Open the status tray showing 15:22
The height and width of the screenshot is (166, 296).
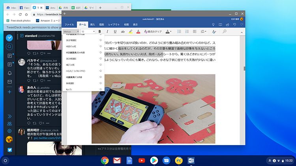[x=280, y=160]
